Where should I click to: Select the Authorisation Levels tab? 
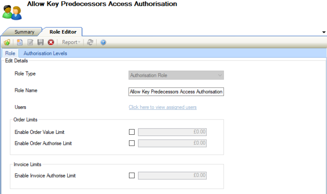[x=45, y=53]
